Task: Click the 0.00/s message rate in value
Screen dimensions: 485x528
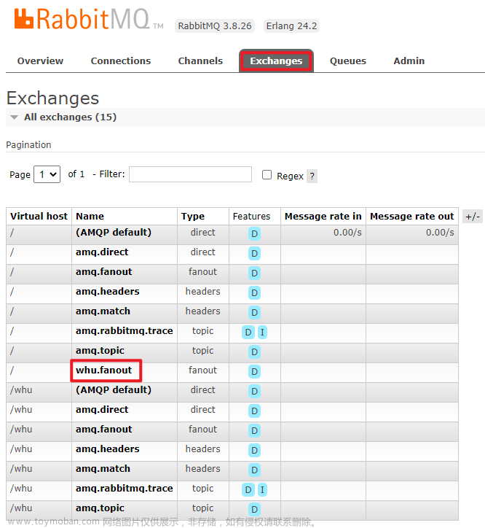Action: point(347,233)
